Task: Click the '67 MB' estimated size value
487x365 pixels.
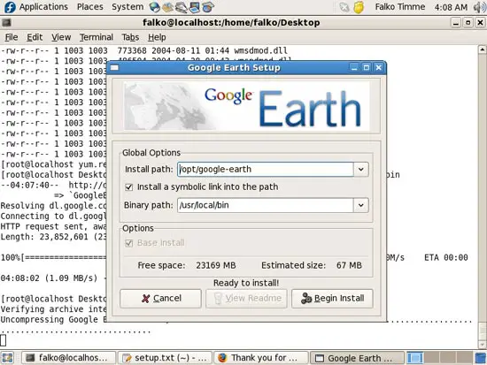Action: point(349,265)
